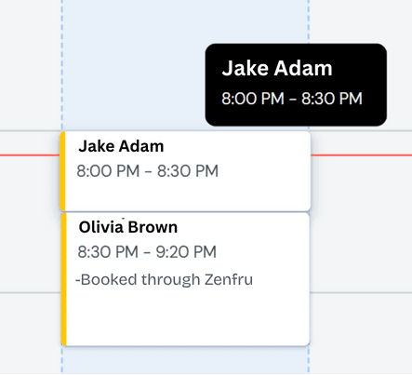
Task: Select empty blue slot above Jake Adam card
Action: (133, 65)
